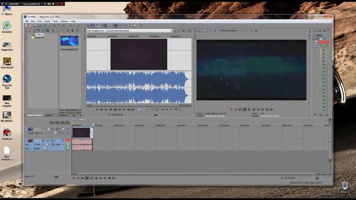This screenshot has height=200, width=356.
Task: Click the Undo arrow icon in main toolbar
Action: click(71, 26)
